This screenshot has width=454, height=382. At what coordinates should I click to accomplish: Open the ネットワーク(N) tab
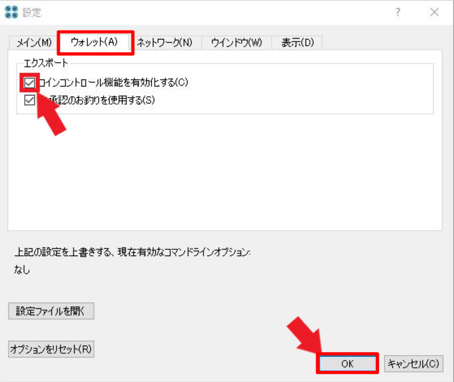click(x=165, y=43)
